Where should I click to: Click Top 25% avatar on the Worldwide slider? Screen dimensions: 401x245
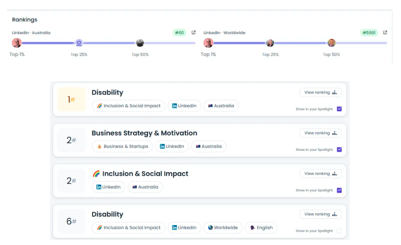tap(270, 43)
